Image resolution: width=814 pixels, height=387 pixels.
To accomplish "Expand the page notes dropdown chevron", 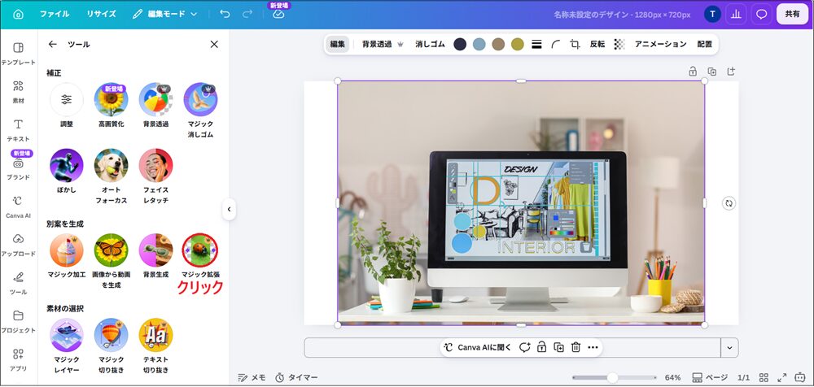I will [729, 348].
